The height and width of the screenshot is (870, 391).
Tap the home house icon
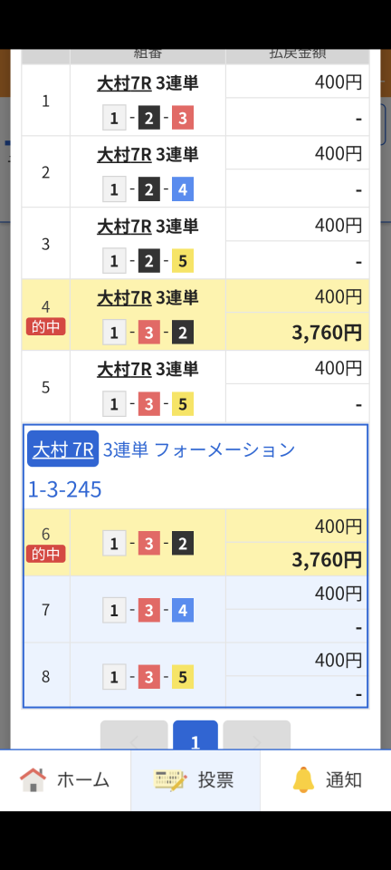(33, 779)
